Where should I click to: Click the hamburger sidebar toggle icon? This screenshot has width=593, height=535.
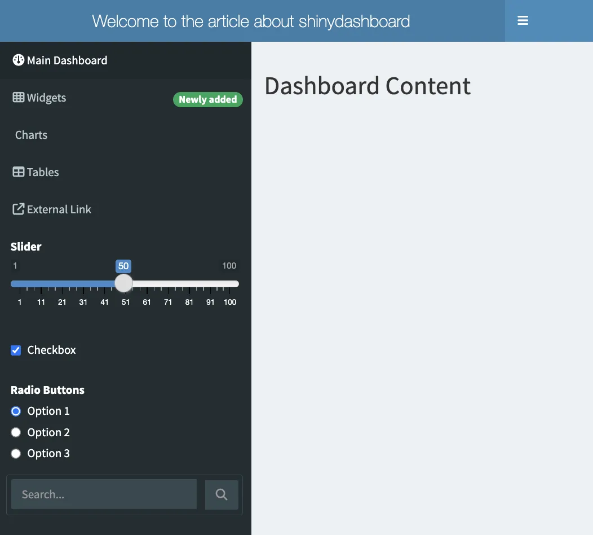click(523, 21)
